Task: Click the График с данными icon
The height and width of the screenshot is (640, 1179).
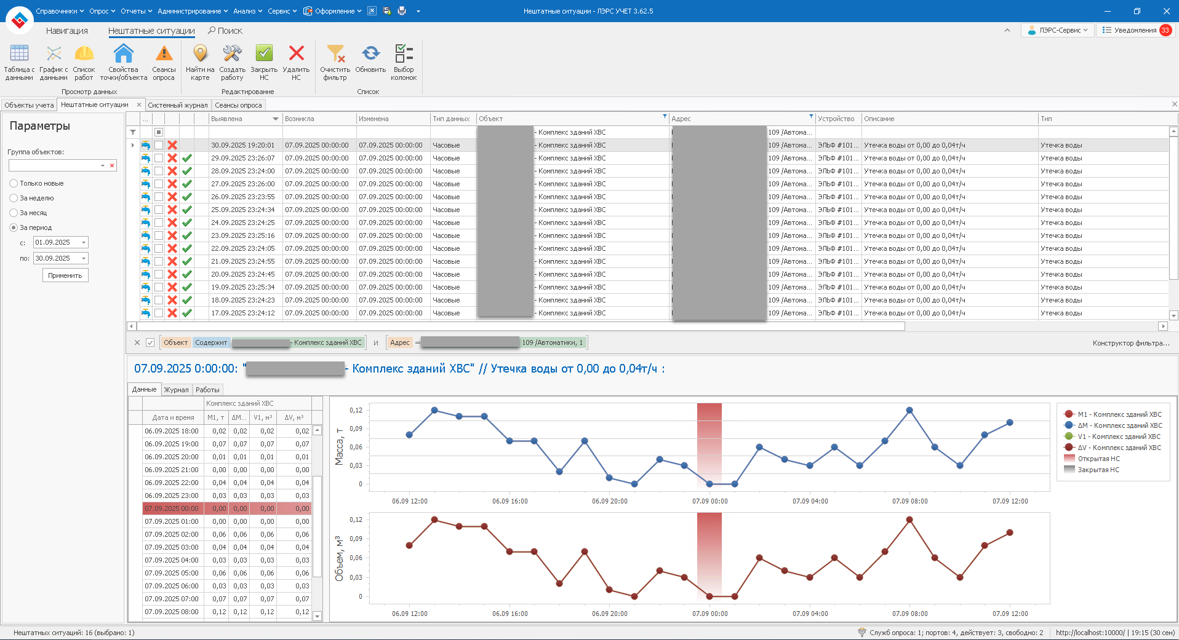Action: tap(54, 54)
